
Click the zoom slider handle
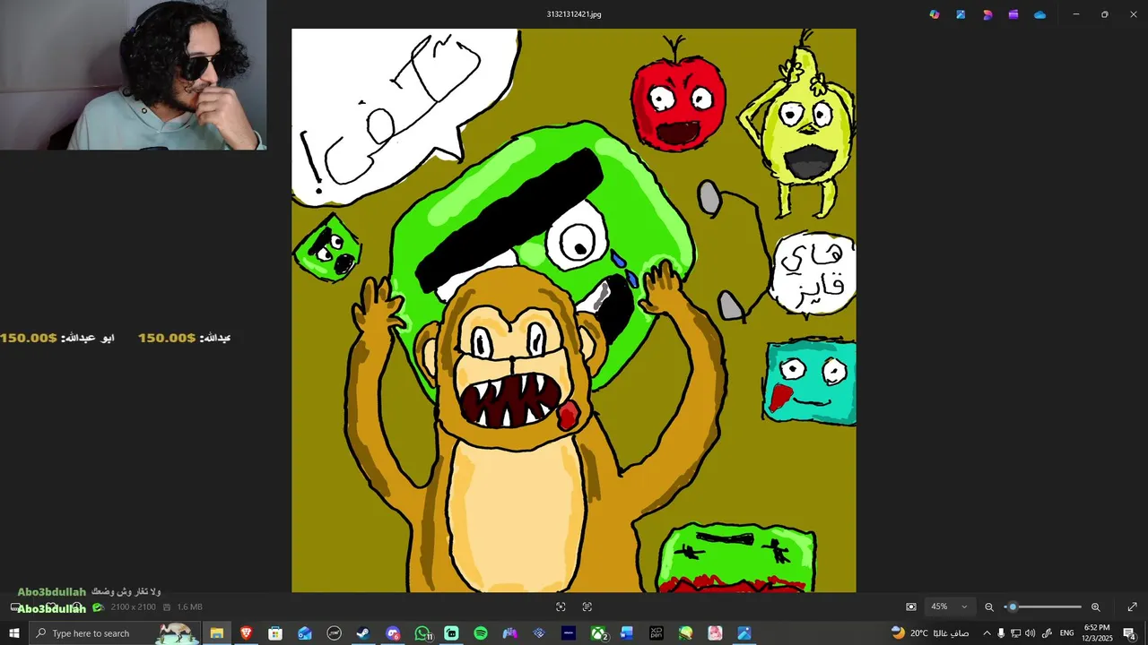pyautogui.click(x=1013, y=606)
